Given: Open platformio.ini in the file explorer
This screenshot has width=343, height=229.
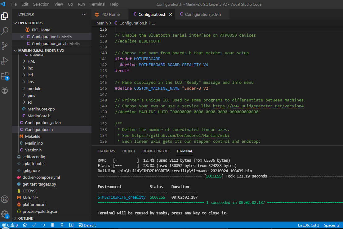Looking at the screenshot, I should click(x=34, y=204).
